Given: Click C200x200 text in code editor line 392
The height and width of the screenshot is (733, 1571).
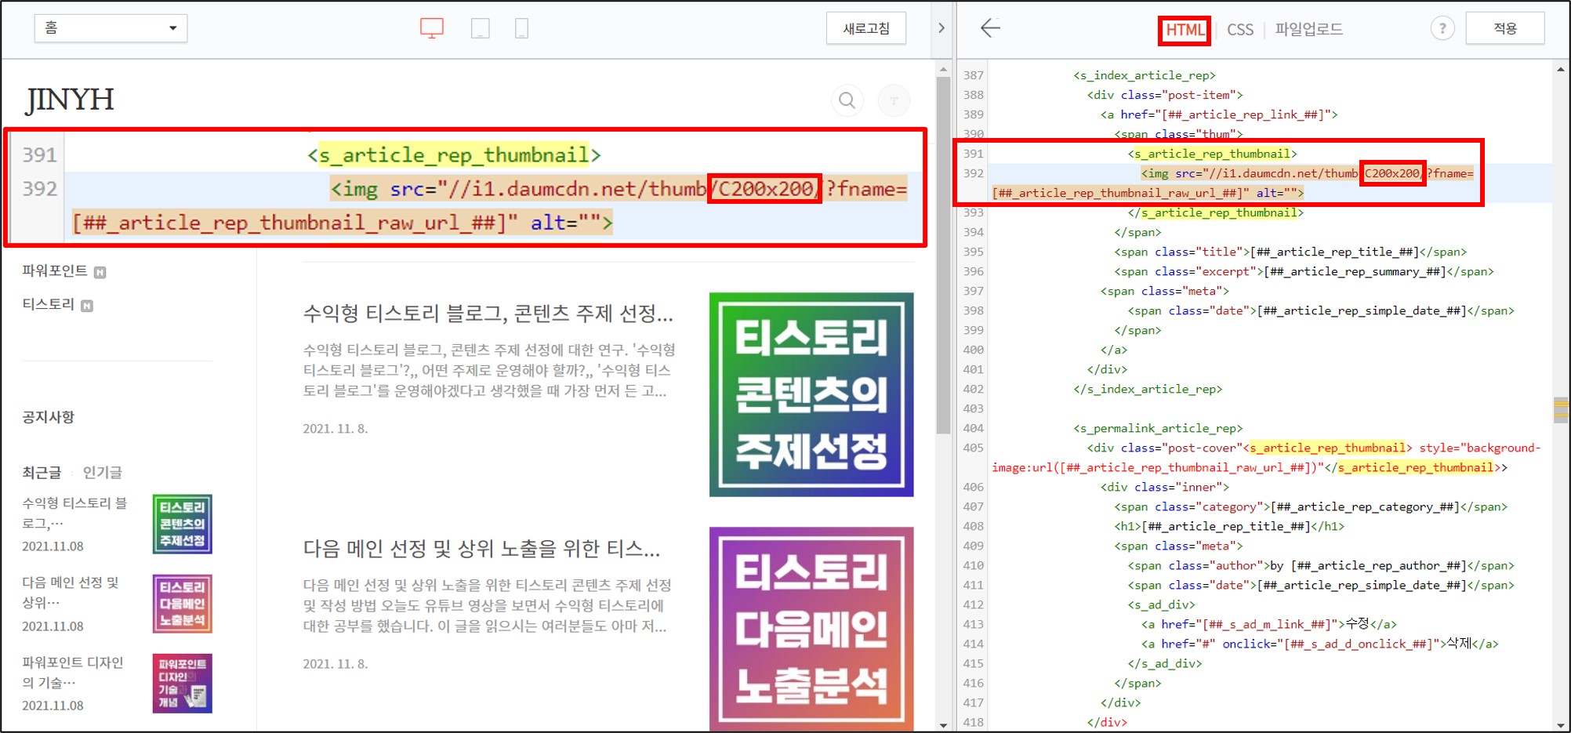Looking at the screenshot, I should pos(1392,173).
